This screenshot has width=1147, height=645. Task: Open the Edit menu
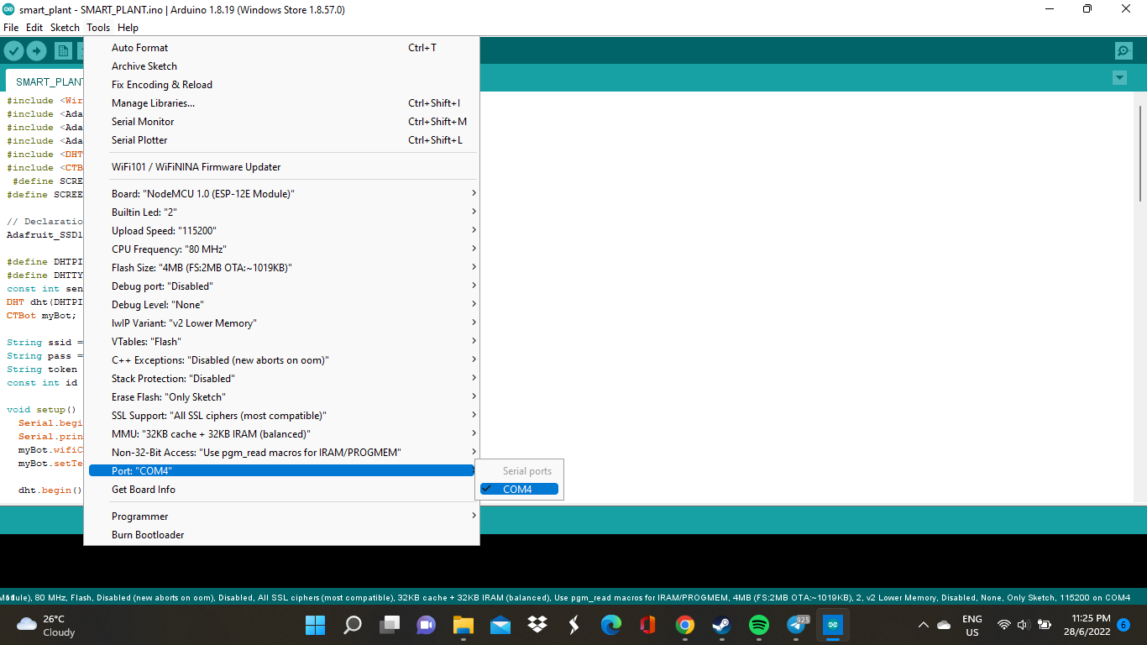(x=34, y=28)
